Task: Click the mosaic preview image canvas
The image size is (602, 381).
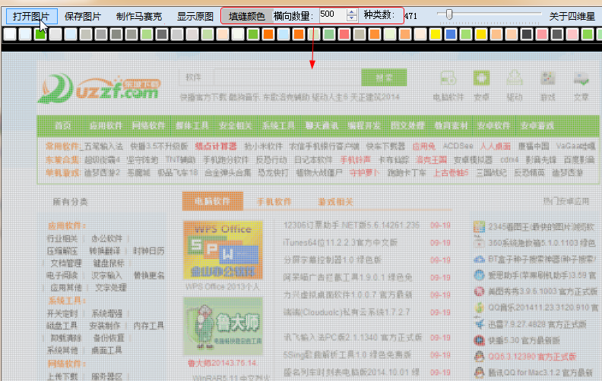Action: tap(301, 216)
